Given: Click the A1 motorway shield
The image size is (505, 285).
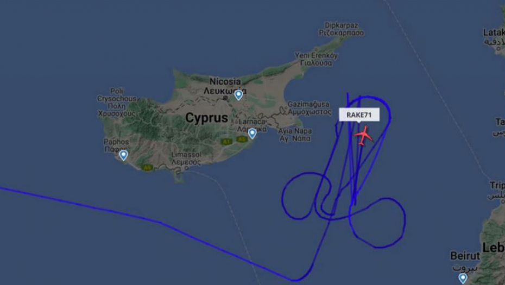Looking at the screenshot, I should (x=227, y=141).
